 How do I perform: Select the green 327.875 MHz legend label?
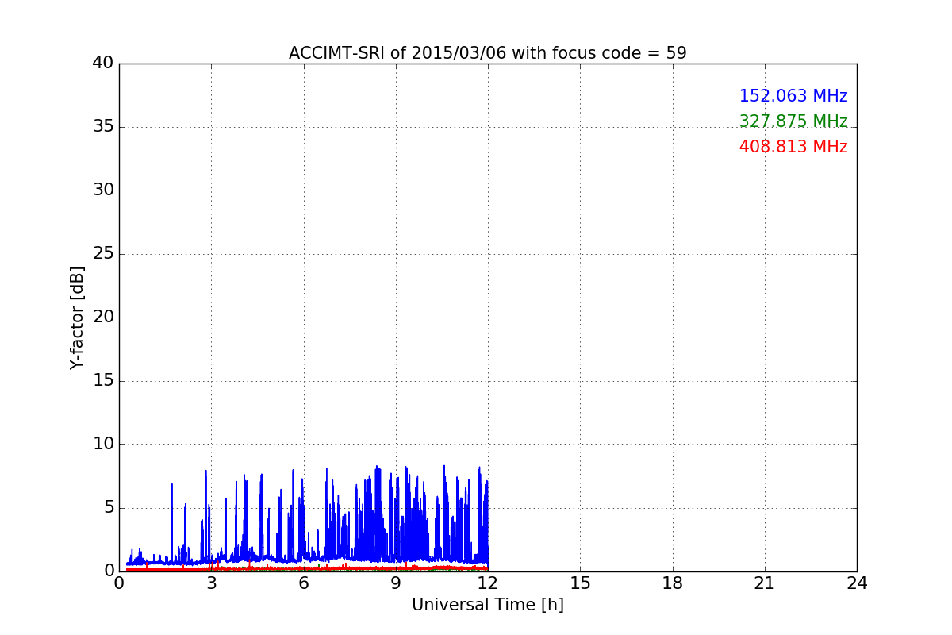(x=793, y=121)
